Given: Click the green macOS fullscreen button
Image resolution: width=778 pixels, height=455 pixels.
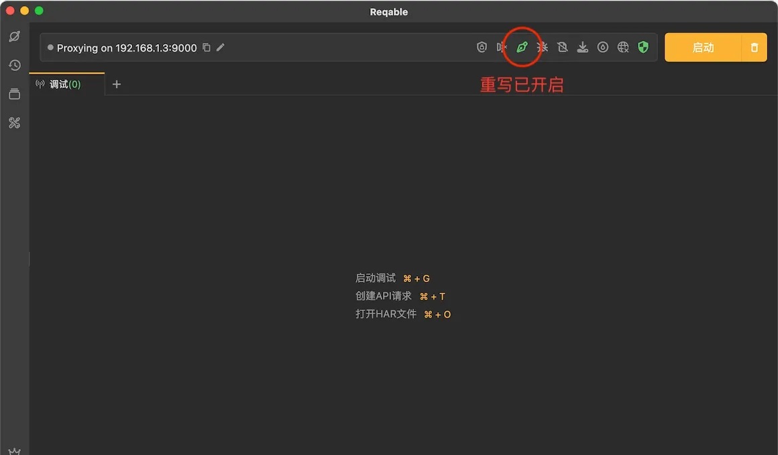Looking at the screenshot, I should (39, 11).
